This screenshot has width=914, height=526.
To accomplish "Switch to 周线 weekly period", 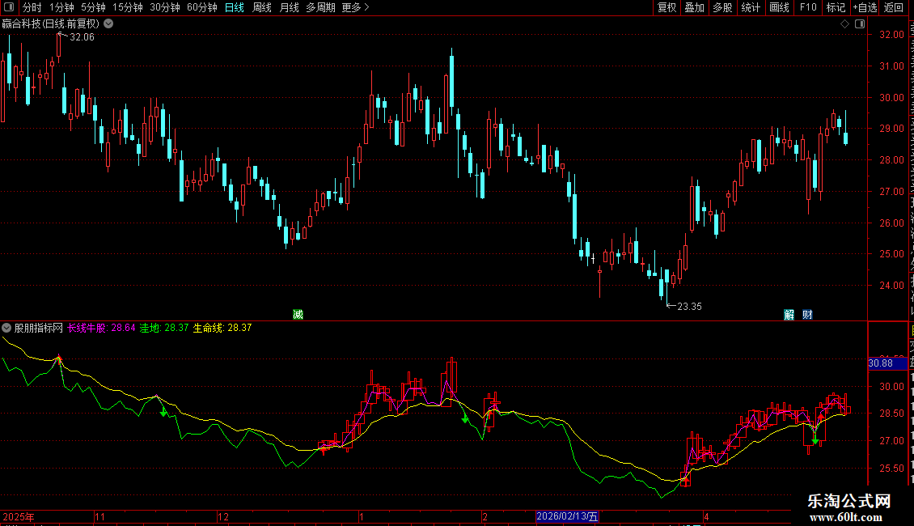I will [262, 7].
